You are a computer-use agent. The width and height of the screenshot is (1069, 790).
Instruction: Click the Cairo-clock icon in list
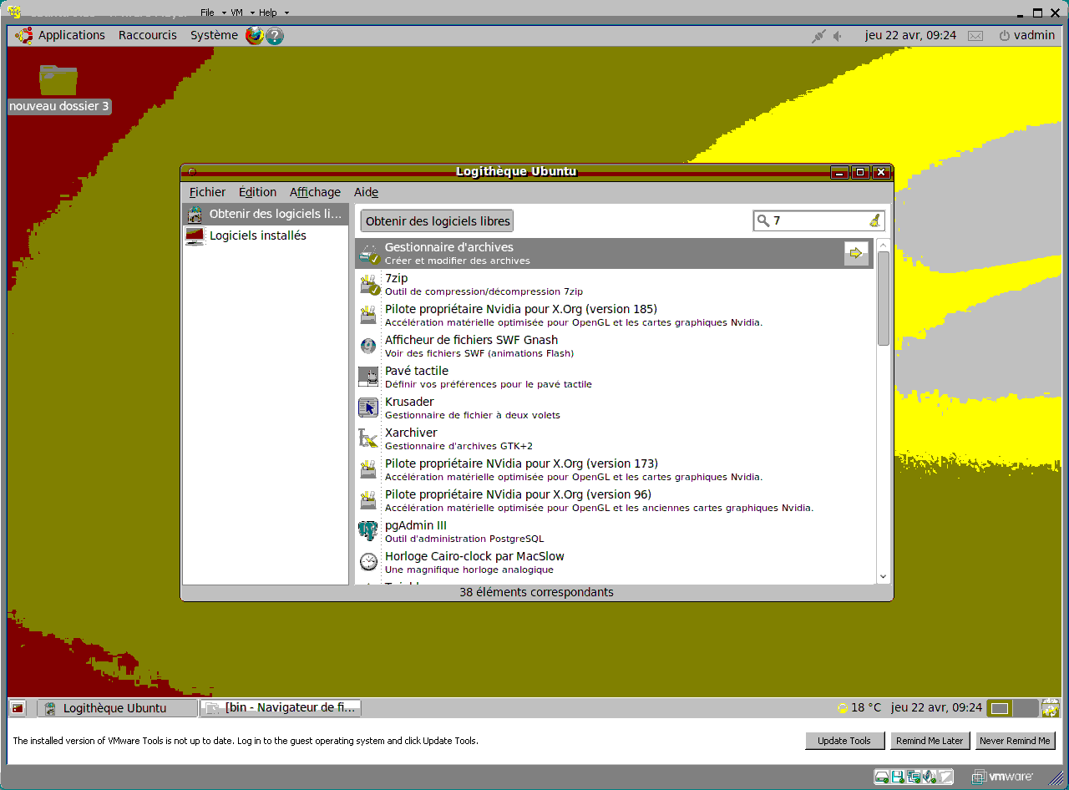(x=368, y=562)
